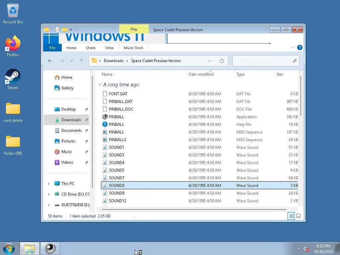
Task: Open the Home ribbon tab
Action: [x=71, y=48]
